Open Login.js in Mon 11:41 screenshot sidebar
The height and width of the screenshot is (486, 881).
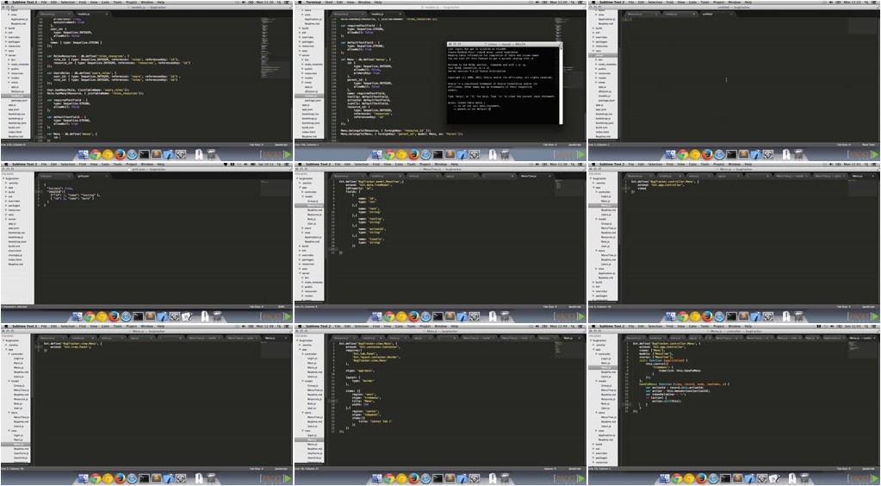click(605, 196)
